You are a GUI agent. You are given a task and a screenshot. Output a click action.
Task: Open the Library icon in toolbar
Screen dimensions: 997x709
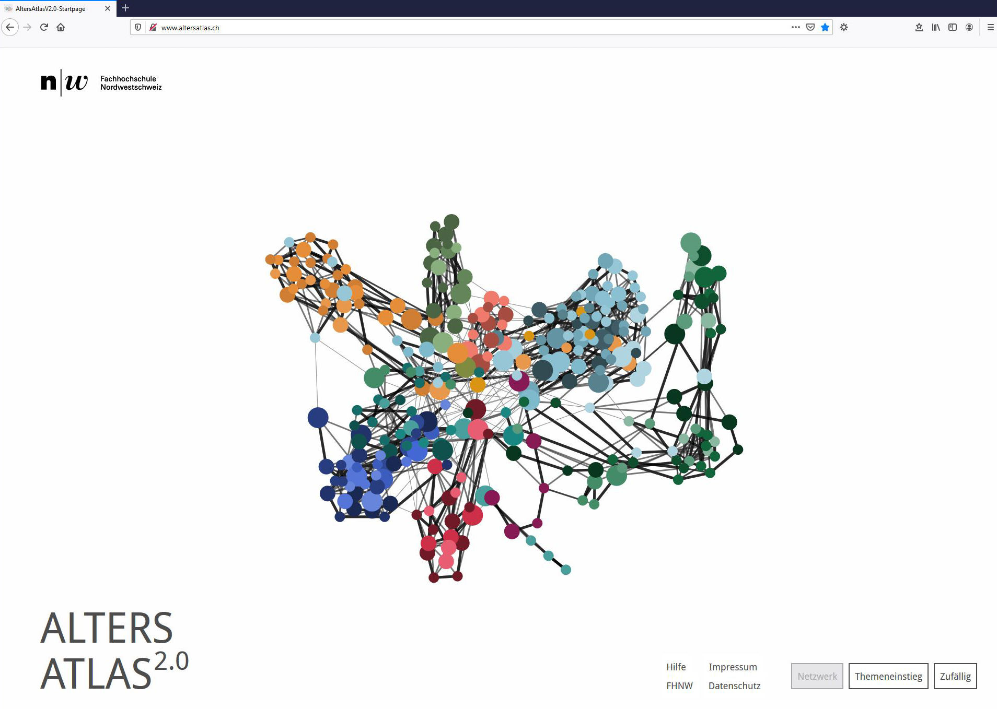click(935, 27)
